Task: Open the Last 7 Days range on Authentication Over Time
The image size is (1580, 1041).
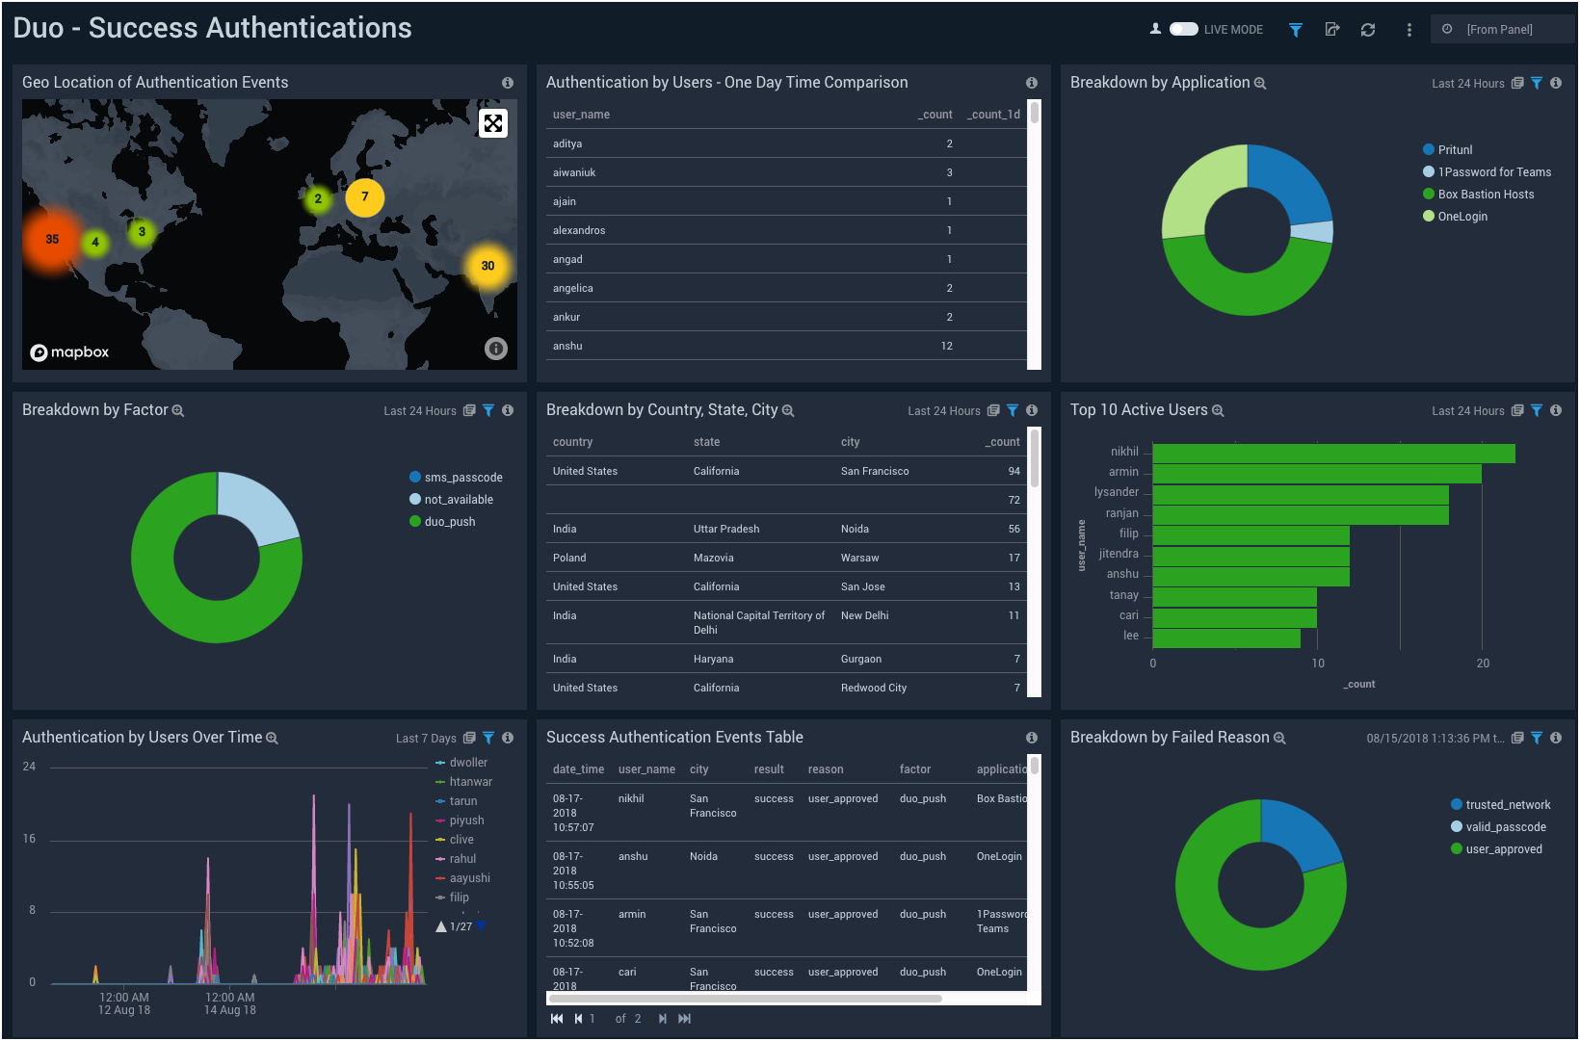Action: [x=426, y=738]
